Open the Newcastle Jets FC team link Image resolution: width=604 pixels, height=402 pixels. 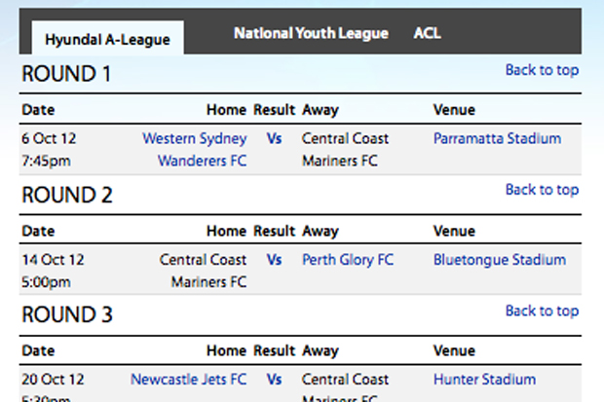point(189,380)
